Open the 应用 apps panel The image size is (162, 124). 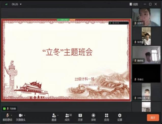click(x=107, y=117)
